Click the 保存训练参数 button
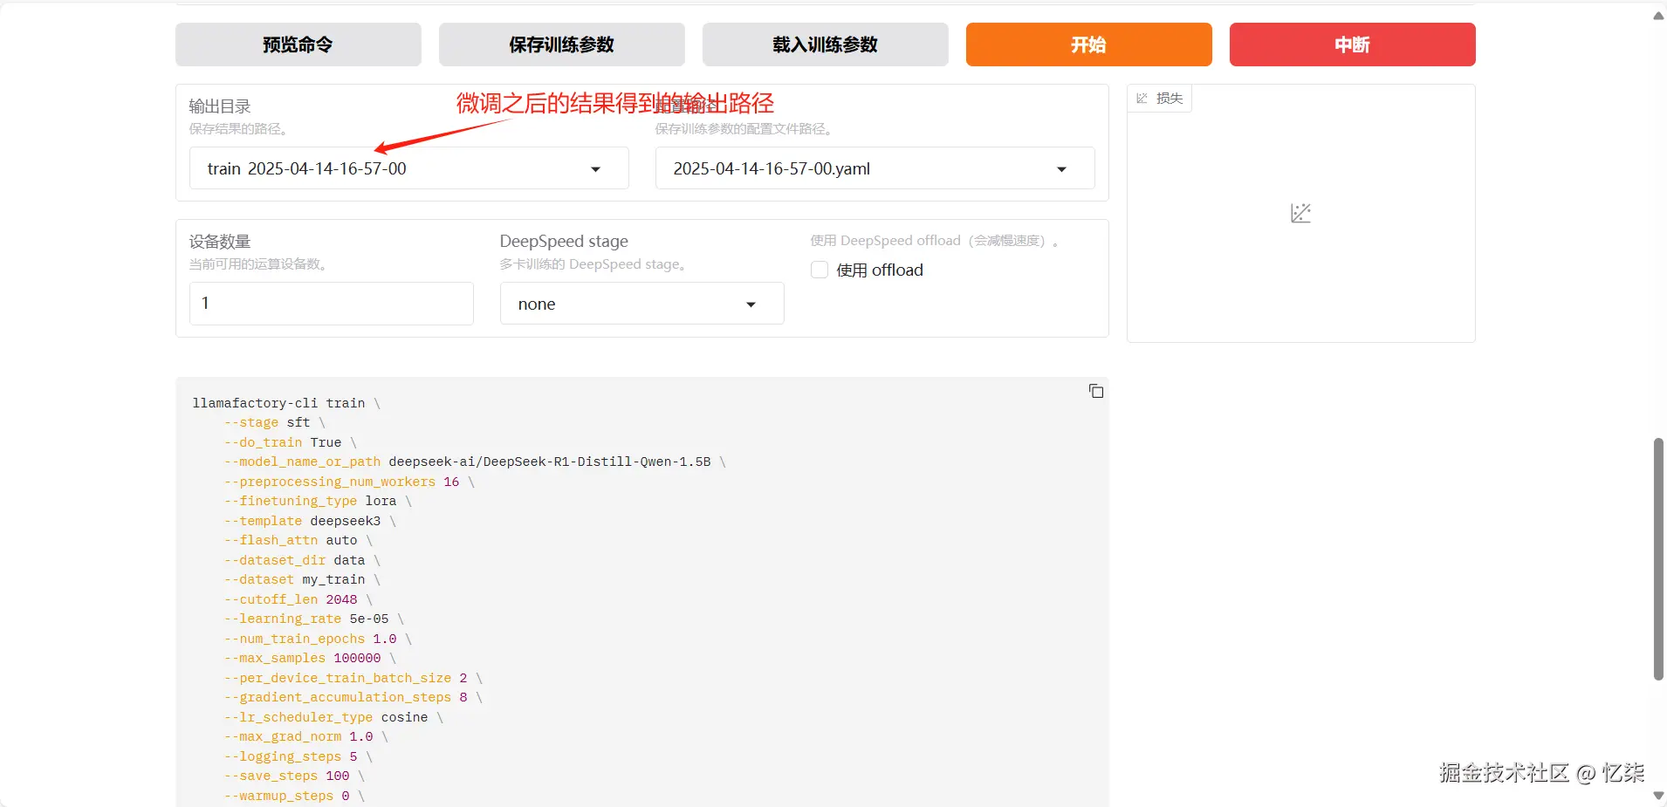Screen dimensions: 1667x807 [562, 44]
